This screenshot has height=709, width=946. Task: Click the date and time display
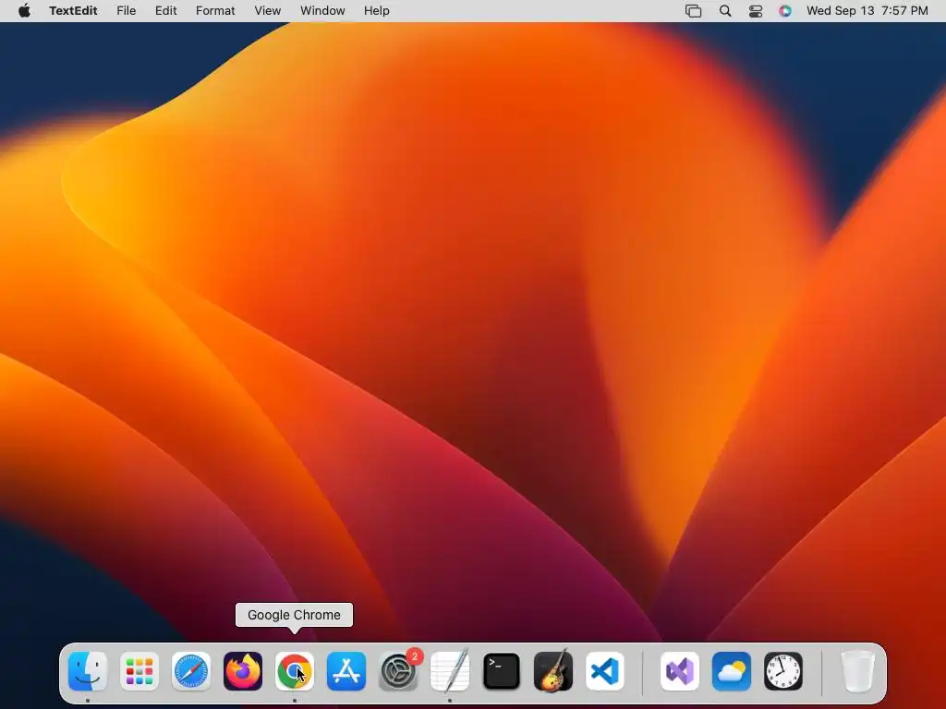(867, 11)
